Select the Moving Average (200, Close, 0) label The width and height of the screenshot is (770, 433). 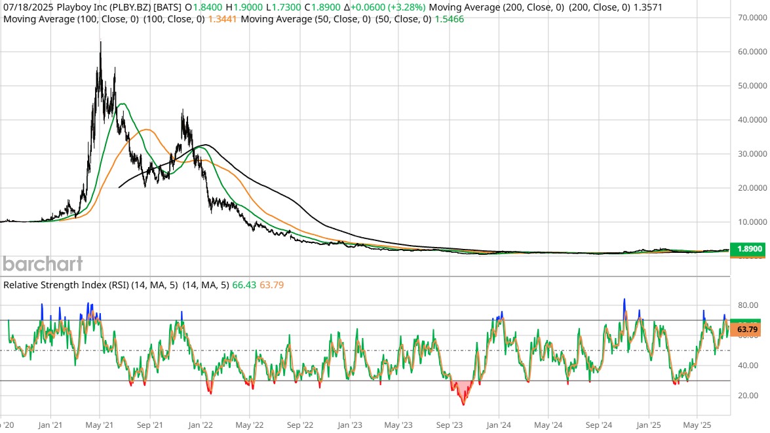click(497, 7)
